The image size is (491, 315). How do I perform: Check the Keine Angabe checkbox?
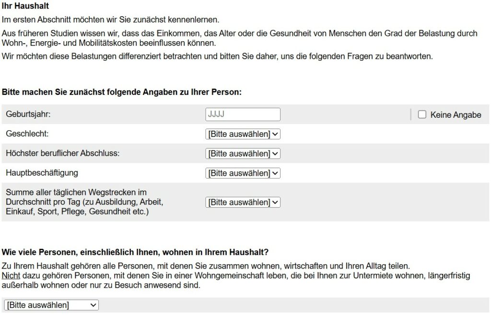(422, 114)
